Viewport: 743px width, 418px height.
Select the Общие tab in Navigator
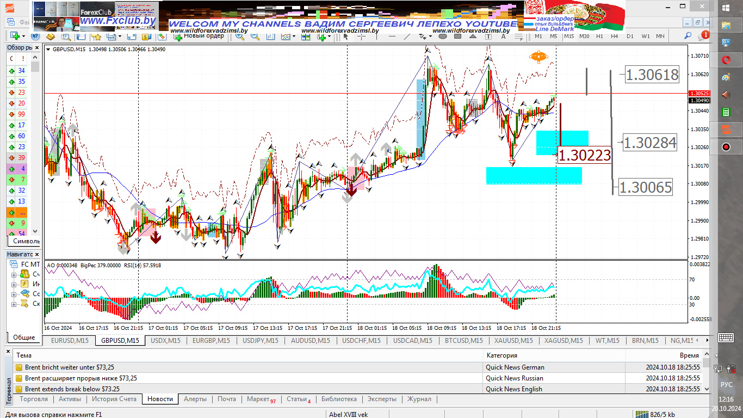(x=24, y=337)
